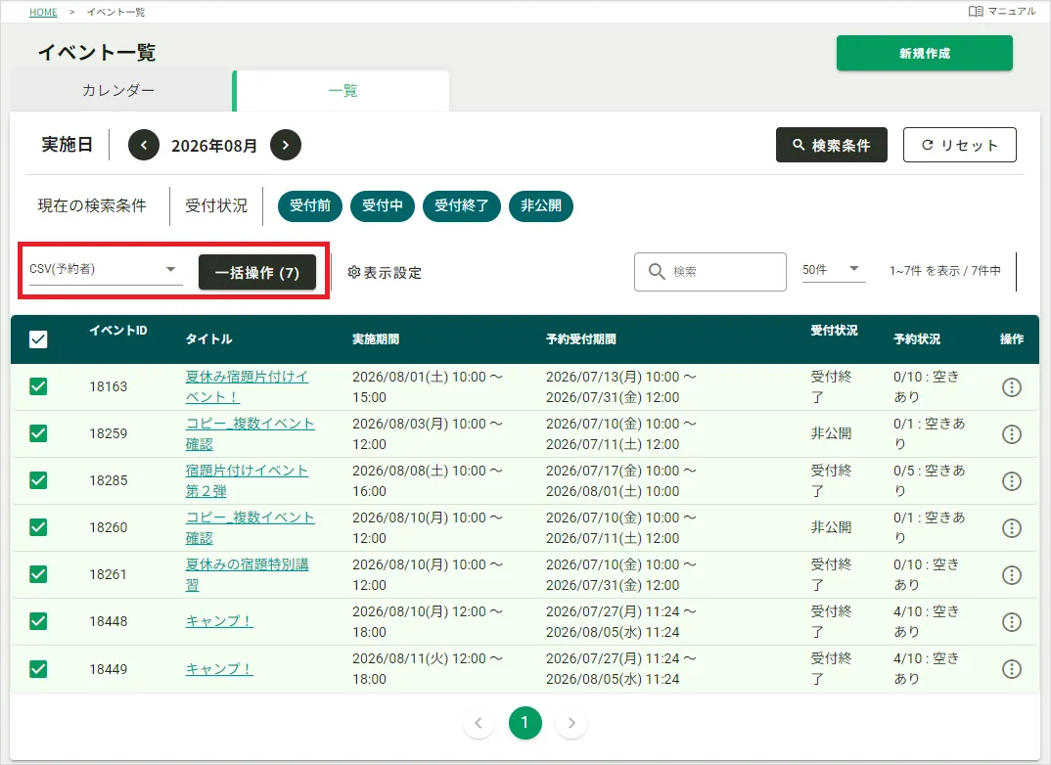Open キャンプ！ link for event 18449

[x=219, y=668]
